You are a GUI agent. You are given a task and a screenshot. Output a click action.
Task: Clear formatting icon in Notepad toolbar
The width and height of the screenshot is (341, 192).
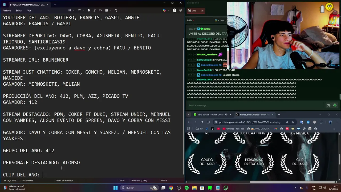point(116,10)
